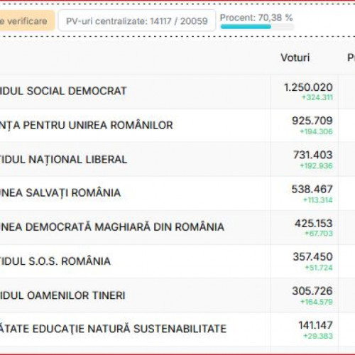Click the green +192.936 increment
The height and width of the screenshot is (355, 355).
316,166
